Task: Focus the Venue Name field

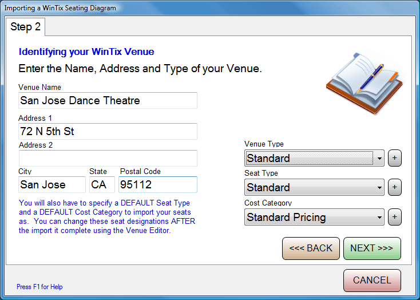Action: (108, 101)
